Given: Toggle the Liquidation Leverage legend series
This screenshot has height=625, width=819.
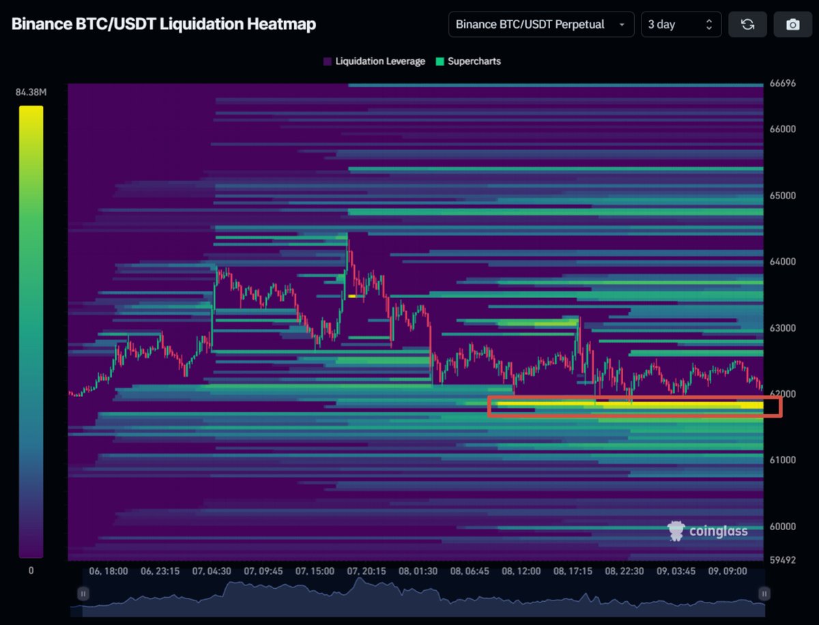Looking at the screenshot, I should (x=374, y=61).
